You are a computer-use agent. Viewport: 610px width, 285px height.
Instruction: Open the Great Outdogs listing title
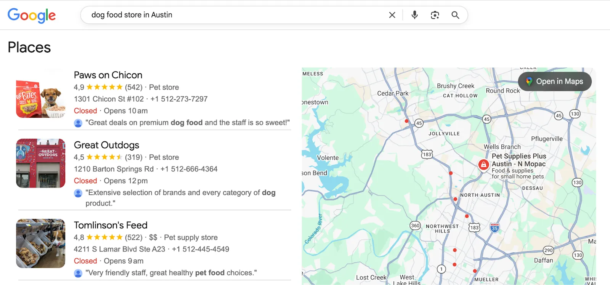[106, 145]
